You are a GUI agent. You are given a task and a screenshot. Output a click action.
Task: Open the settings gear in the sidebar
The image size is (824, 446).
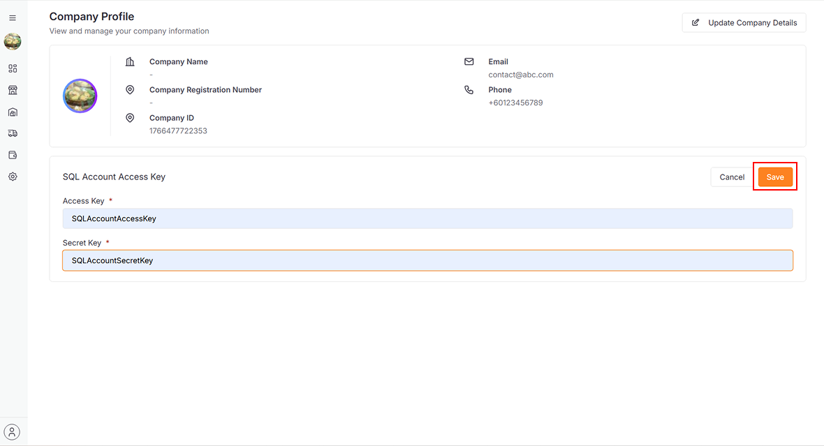click(x=13, y=177)
